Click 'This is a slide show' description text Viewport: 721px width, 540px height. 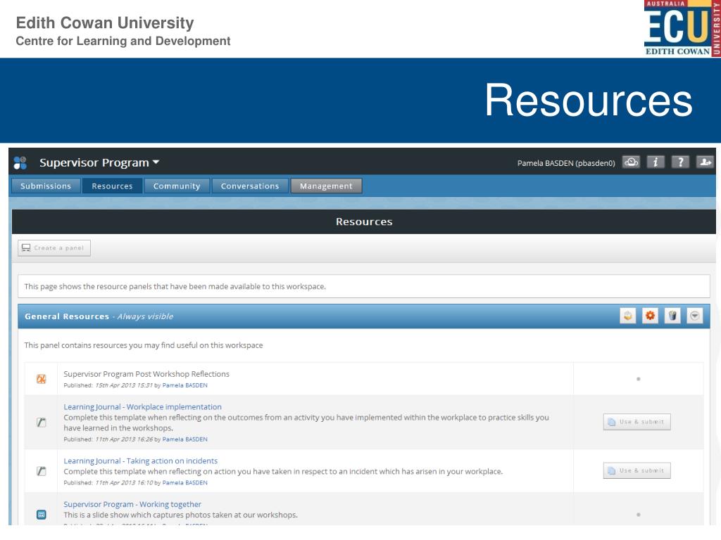(x=181, y=515)
